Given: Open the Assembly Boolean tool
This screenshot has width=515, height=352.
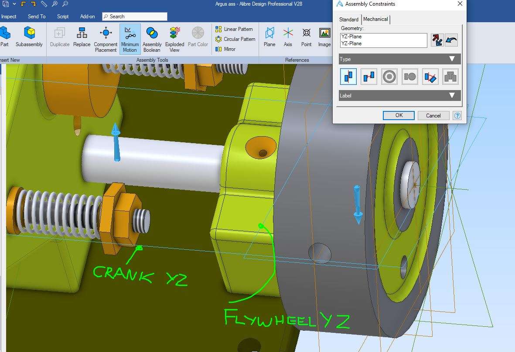Looking at the screenshot, I should [152, 39].
